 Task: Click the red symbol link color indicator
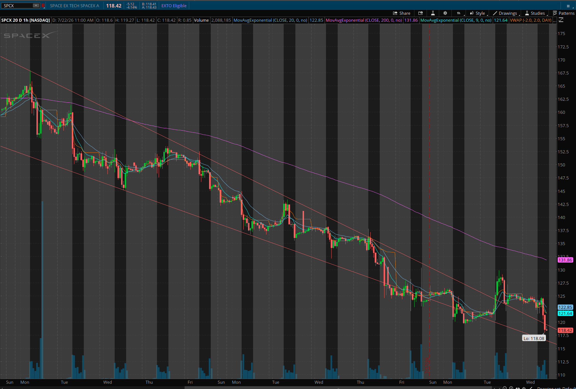(x=43, y=6)
